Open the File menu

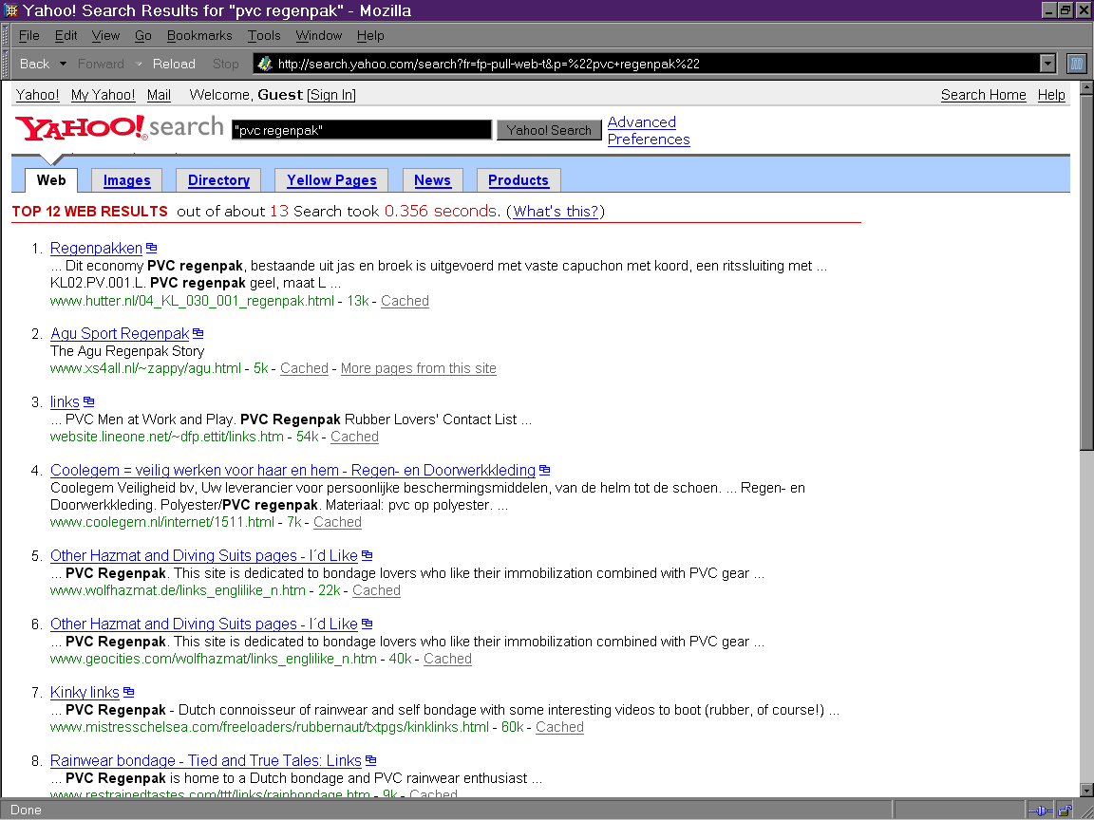tap(28, 35)
